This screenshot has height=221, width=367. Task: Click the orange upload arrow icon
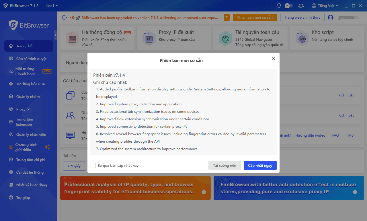227,18
